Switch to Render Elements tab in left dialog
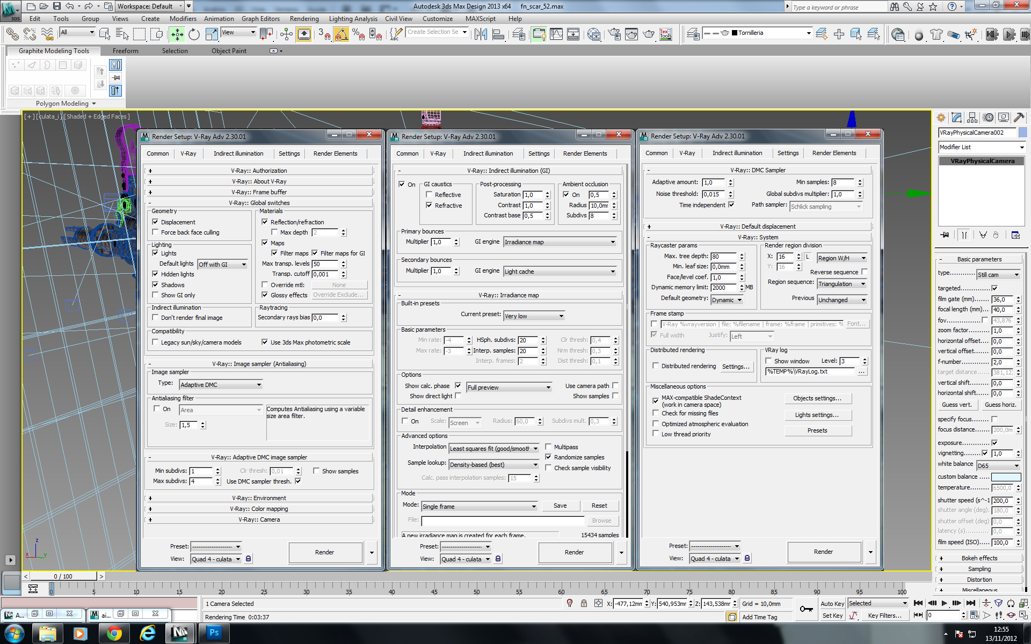The image size is (1031, 644). pos(335,153)
